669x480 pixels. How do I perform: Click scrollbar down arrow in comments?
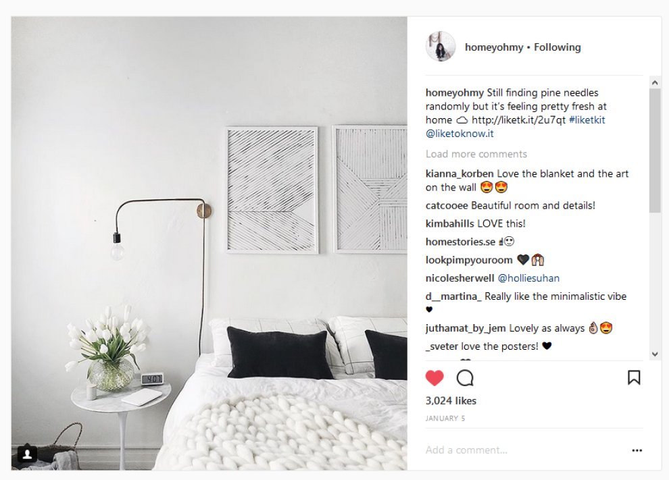pyautogui.click(x=655, y=354)
